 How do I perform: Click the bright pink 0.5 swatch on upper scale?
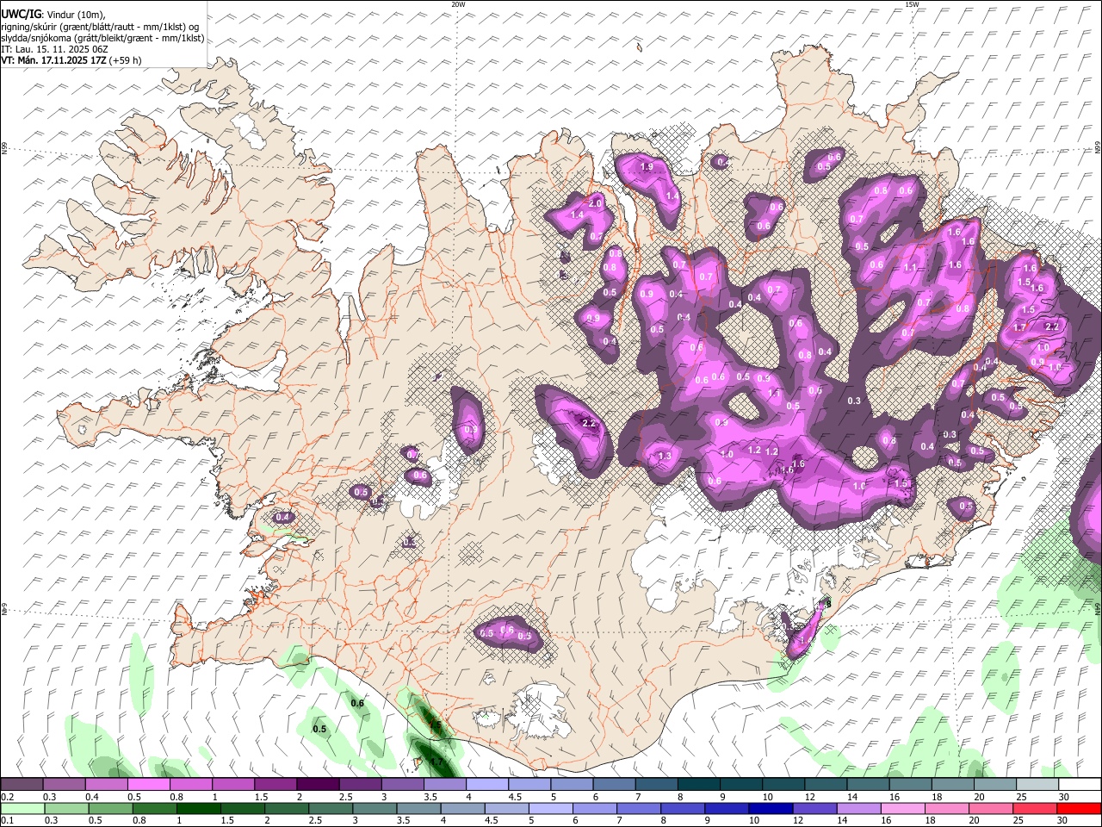tap(148, 784)
